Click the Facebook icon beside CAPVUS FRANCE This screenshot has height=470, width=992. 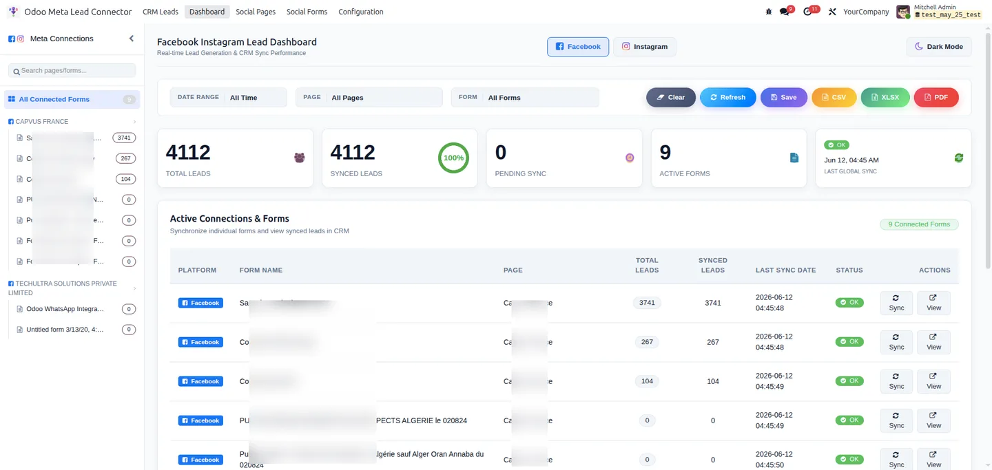[x=11, y=121]
